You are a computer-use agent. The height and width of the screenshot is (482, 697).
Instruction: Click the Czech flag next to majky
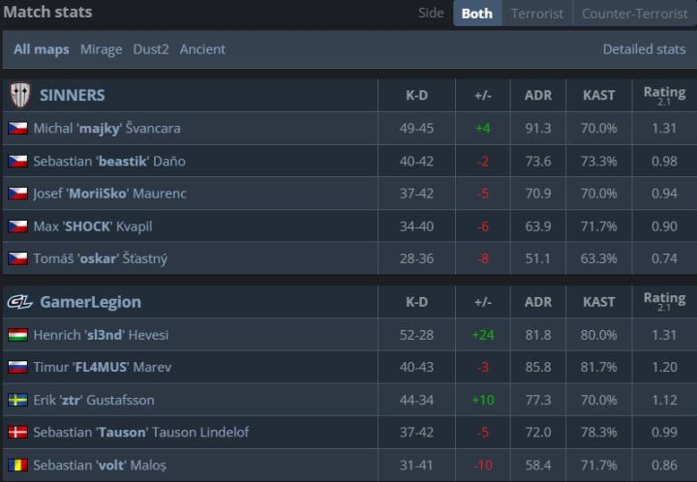point(17,128)
